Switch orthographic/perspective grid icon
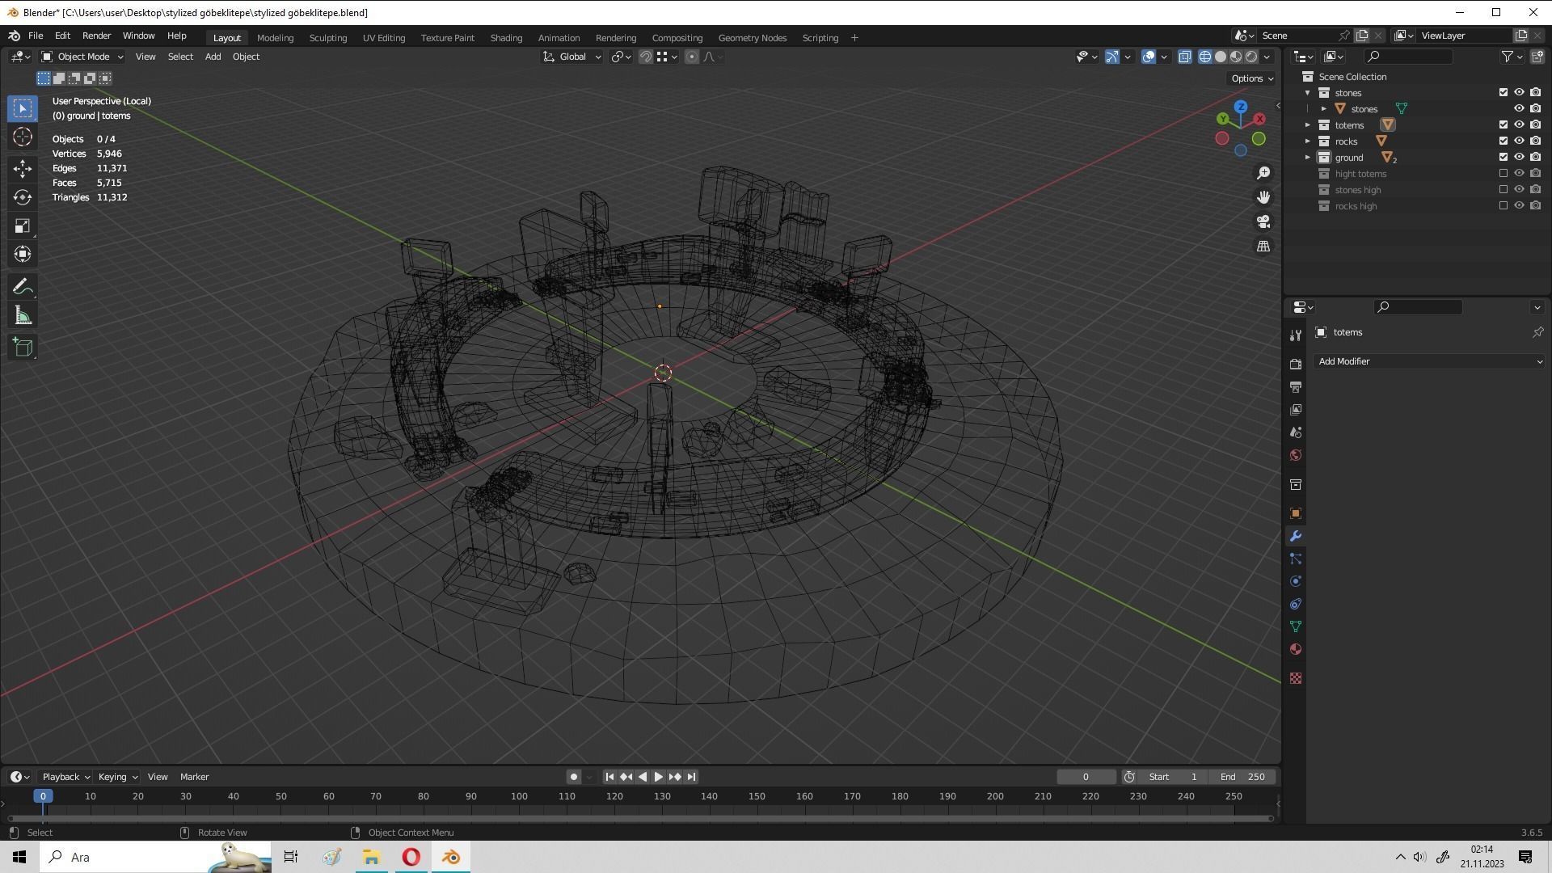 pyautogui.click(x=1263, y=246)
